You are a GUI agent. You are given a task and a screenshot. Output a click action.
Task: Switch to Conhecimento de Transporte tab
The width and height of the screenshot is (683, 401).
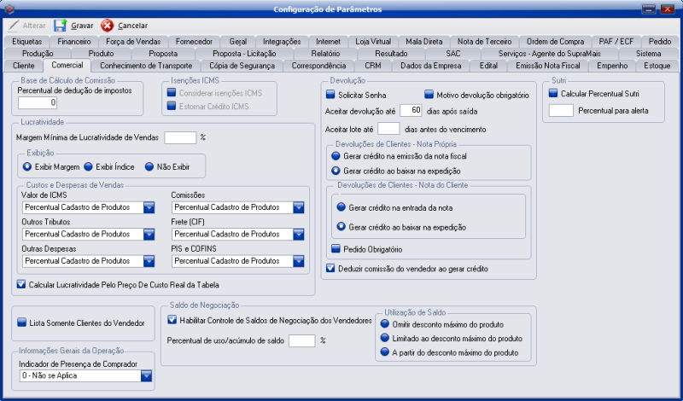coord(146,66)
